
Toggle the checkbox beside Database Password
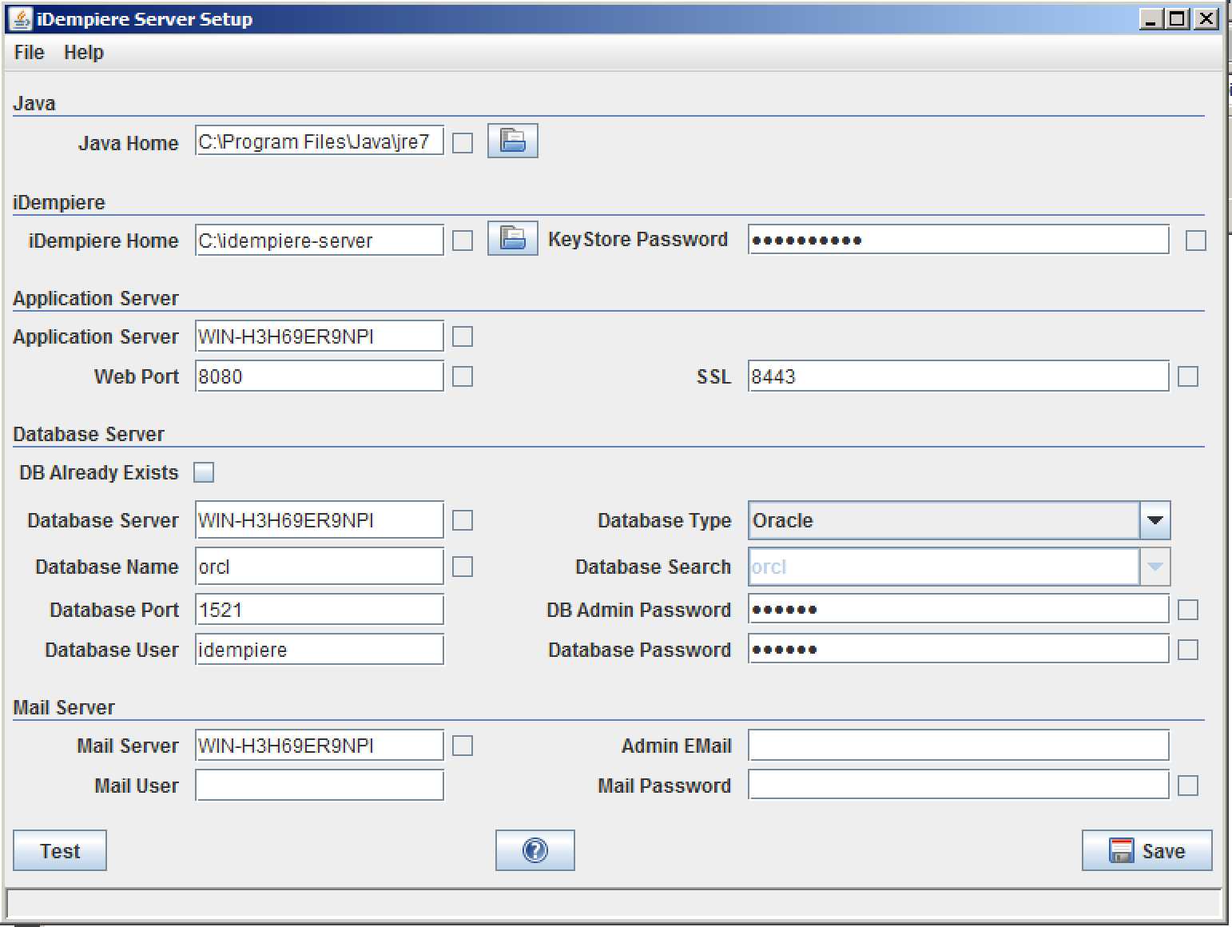tap(1188, 650)
